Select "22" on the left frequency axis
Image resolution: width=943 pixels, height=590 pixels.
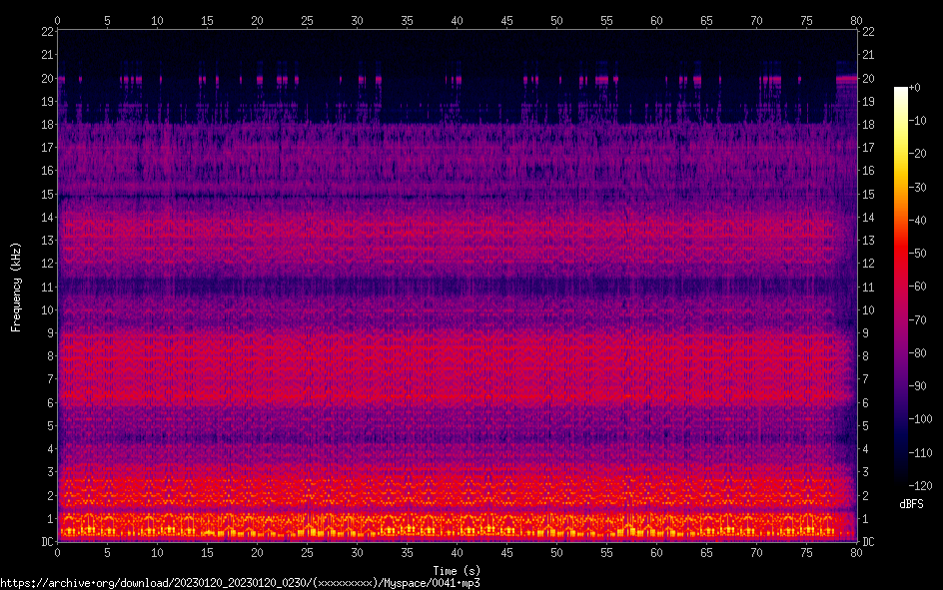(47, 32)
